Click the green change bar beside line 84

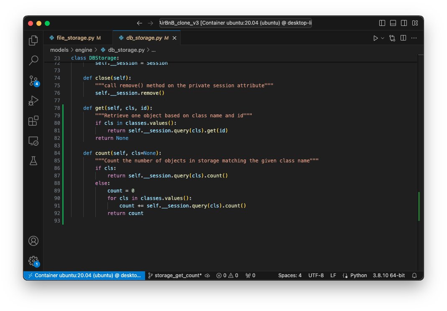(63, 153)
